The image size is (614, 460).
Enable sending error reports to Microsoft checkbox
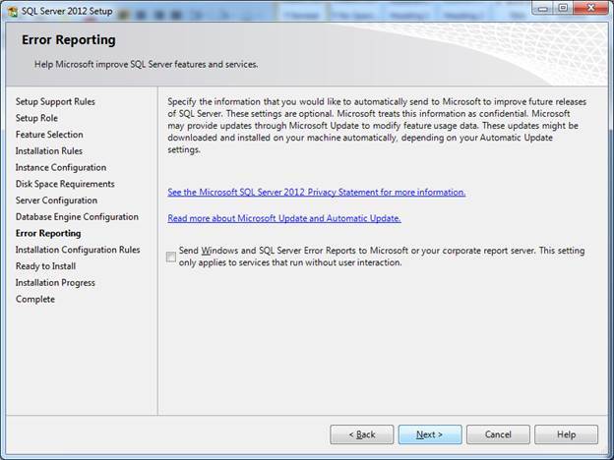171,257
